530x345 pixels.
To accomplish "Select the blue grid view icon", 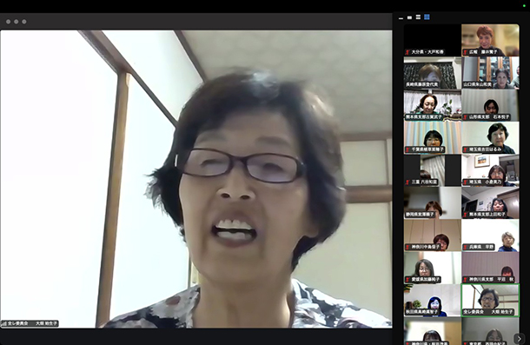I will (427, 17).
